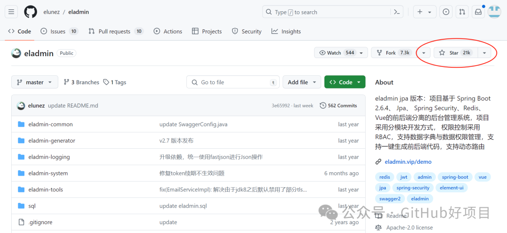View 3 Branches list

[x=82, y=82]
